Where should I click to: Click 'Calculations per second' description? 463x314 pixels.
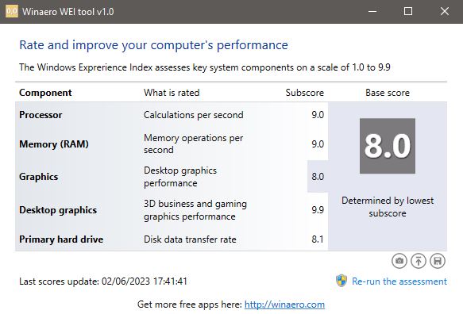click(x=194, y=115)
